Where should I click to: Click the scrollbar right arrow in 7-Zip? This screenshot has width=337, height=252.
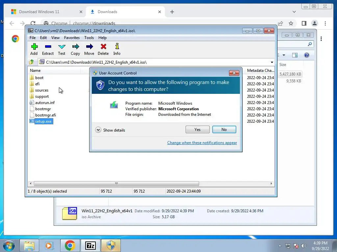[x=271, y=184]
